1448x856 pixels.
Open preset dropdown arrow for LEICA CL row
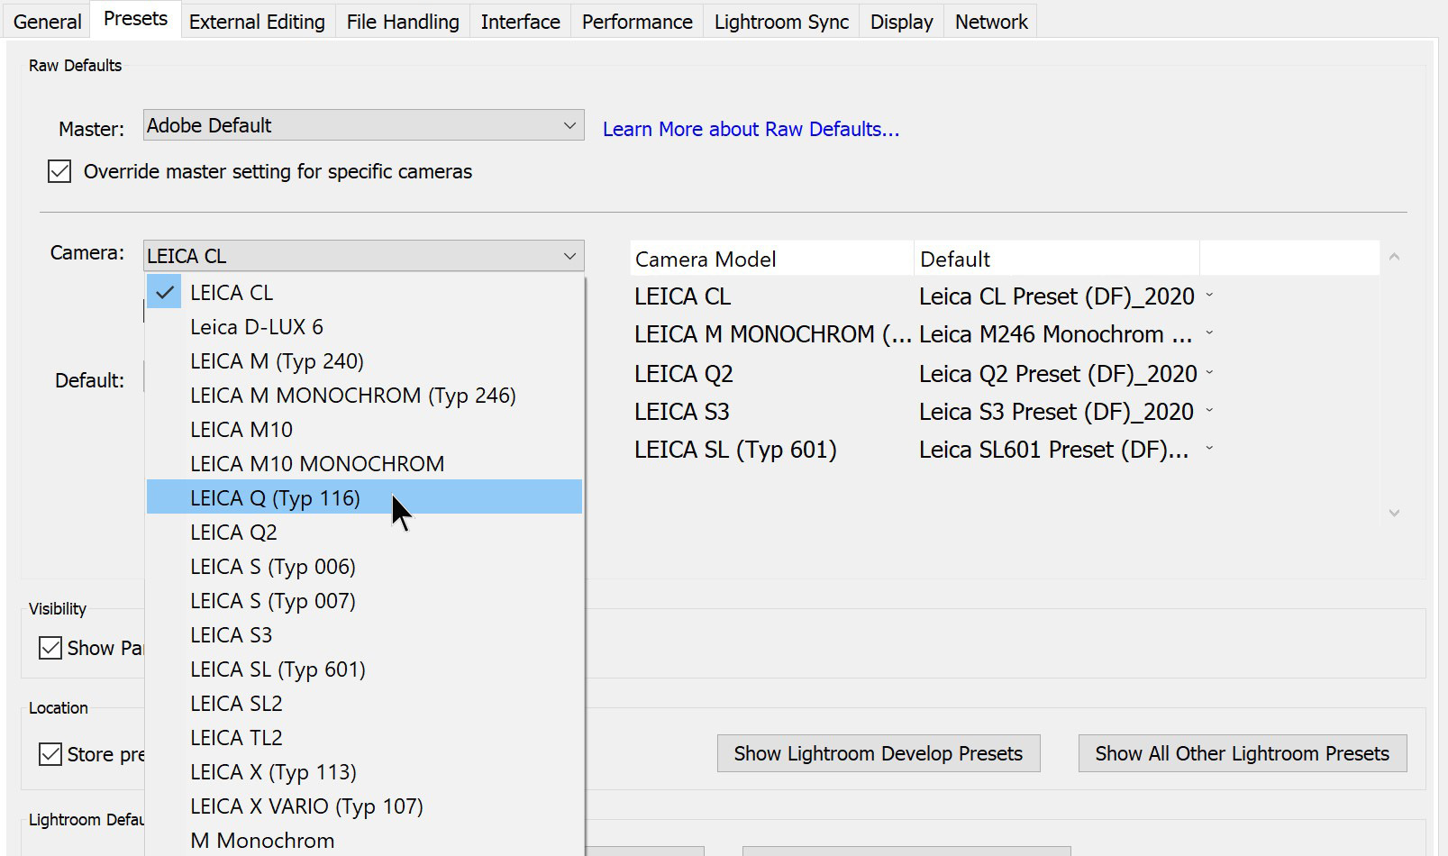pos(1209,296)
